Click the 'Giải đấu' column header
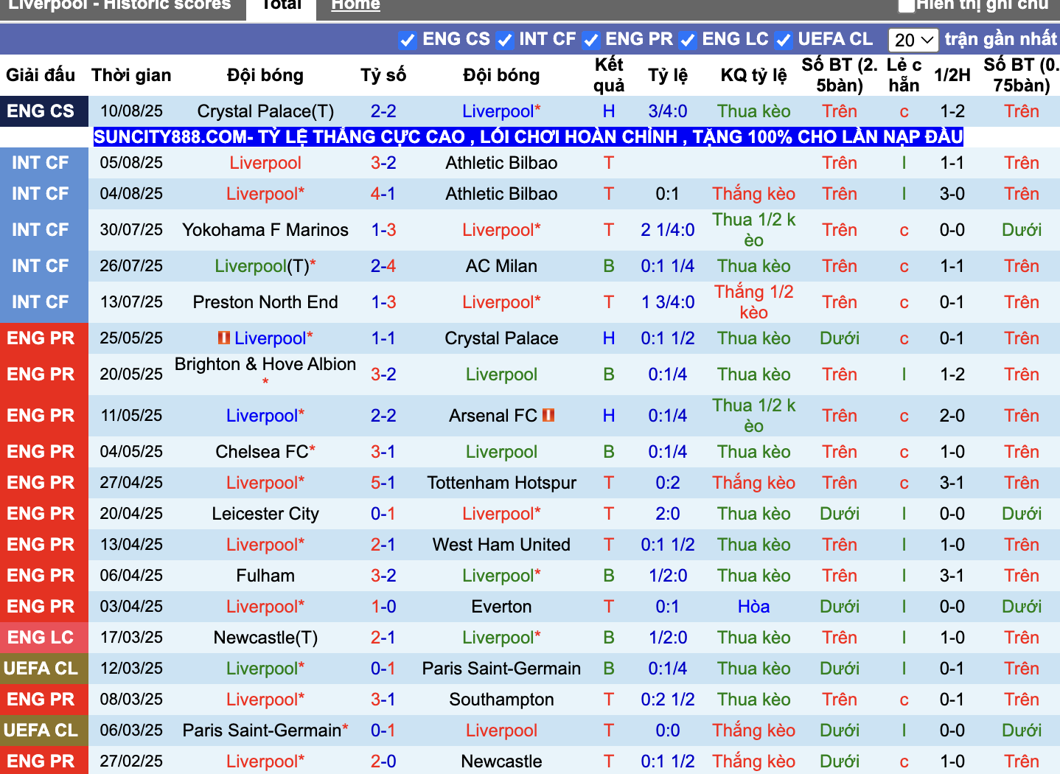The image size is (1060, 774). tap(41, 75)
